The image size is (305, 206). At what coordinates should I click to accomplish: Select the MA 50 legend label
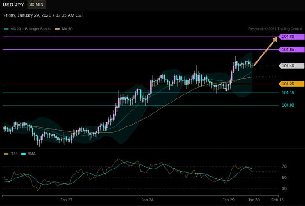(67, 29)
